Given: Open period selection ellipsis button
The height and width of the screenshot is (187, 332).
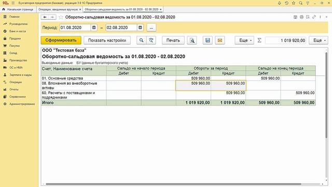Looking at the screenshot, I should (x=151, y=28).
